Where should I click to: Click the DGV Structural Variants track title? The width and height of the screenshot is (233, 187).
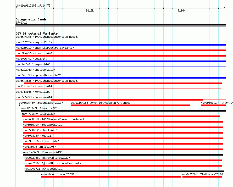pyautogui.click(x=37, y=34)
